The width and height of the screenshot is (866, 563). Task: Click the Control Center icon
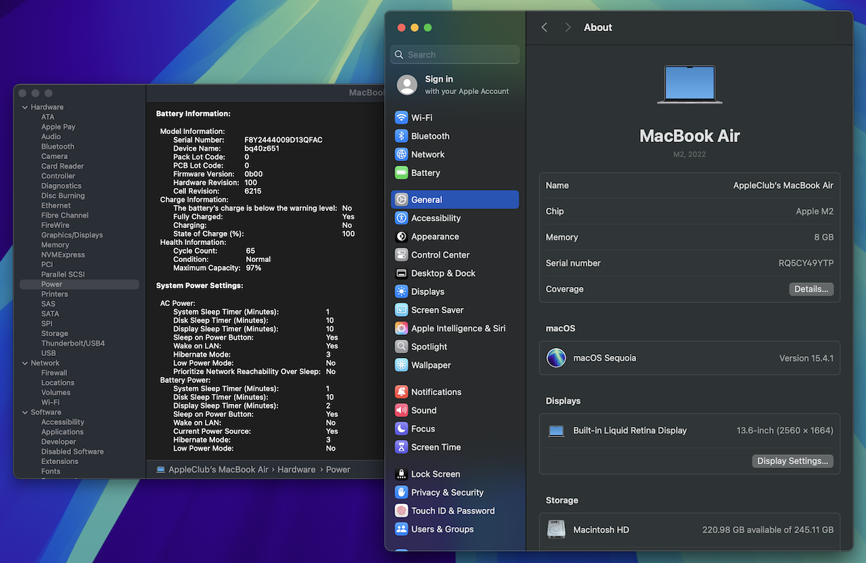tap(401, 255)
